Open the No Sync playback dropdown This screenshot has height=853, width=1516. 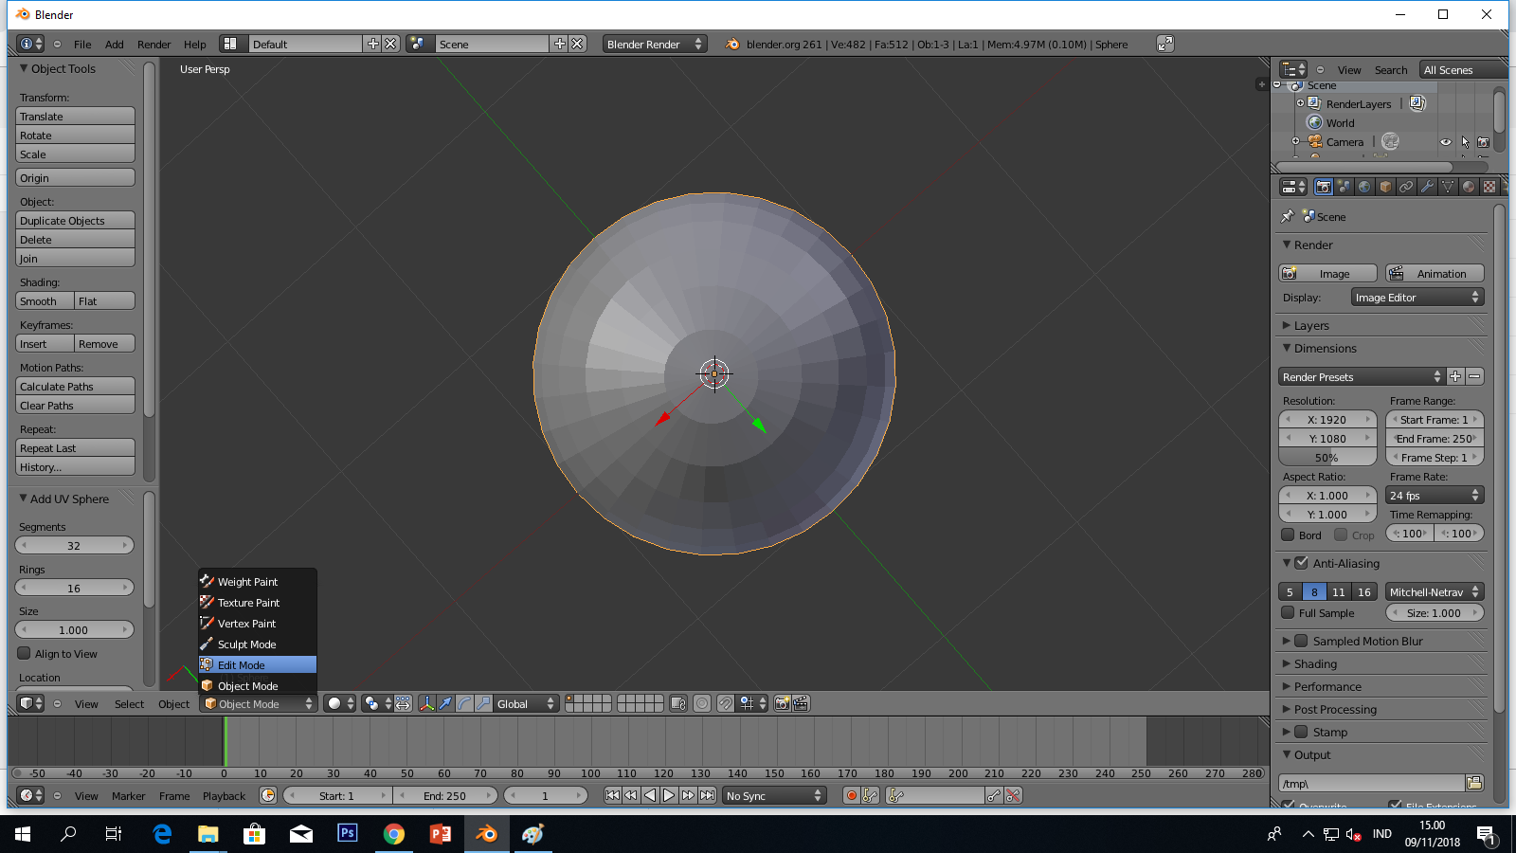click(772, 795)
